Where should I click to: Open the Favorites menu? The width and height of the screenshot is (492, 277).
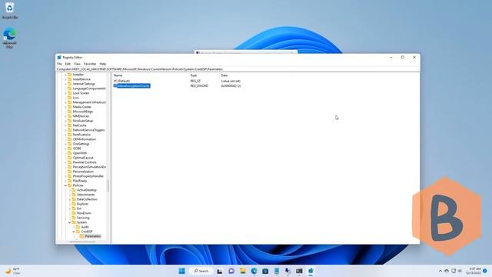[90, 64]
